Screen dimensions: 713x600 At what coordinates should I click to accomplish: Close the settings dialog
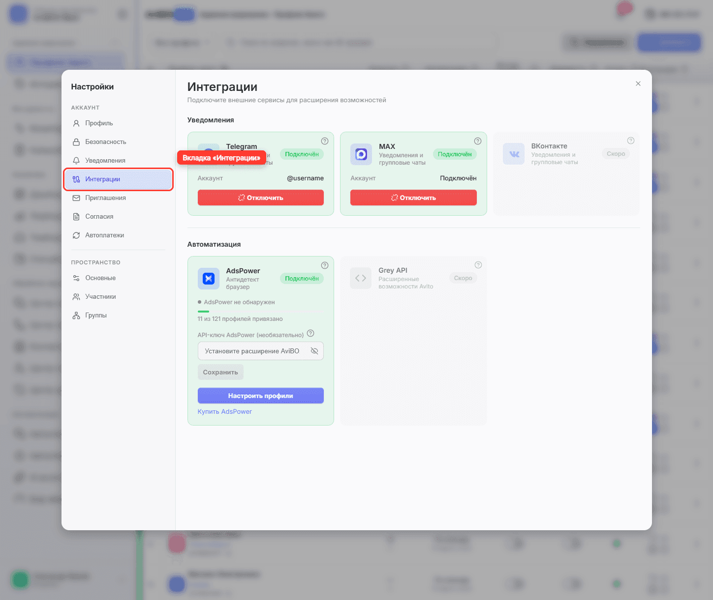638,84
